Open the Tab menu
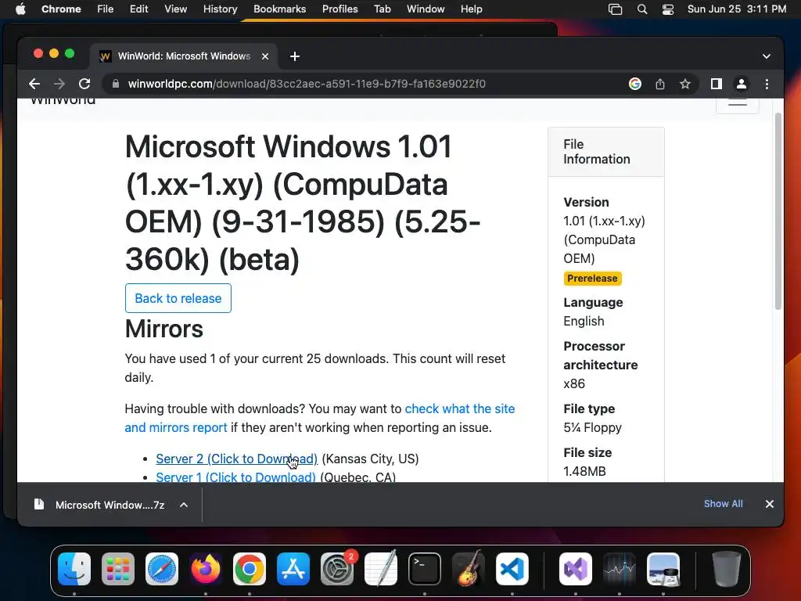Image resolution: width=801 pixels, height=601 pixels. (383, 9)
